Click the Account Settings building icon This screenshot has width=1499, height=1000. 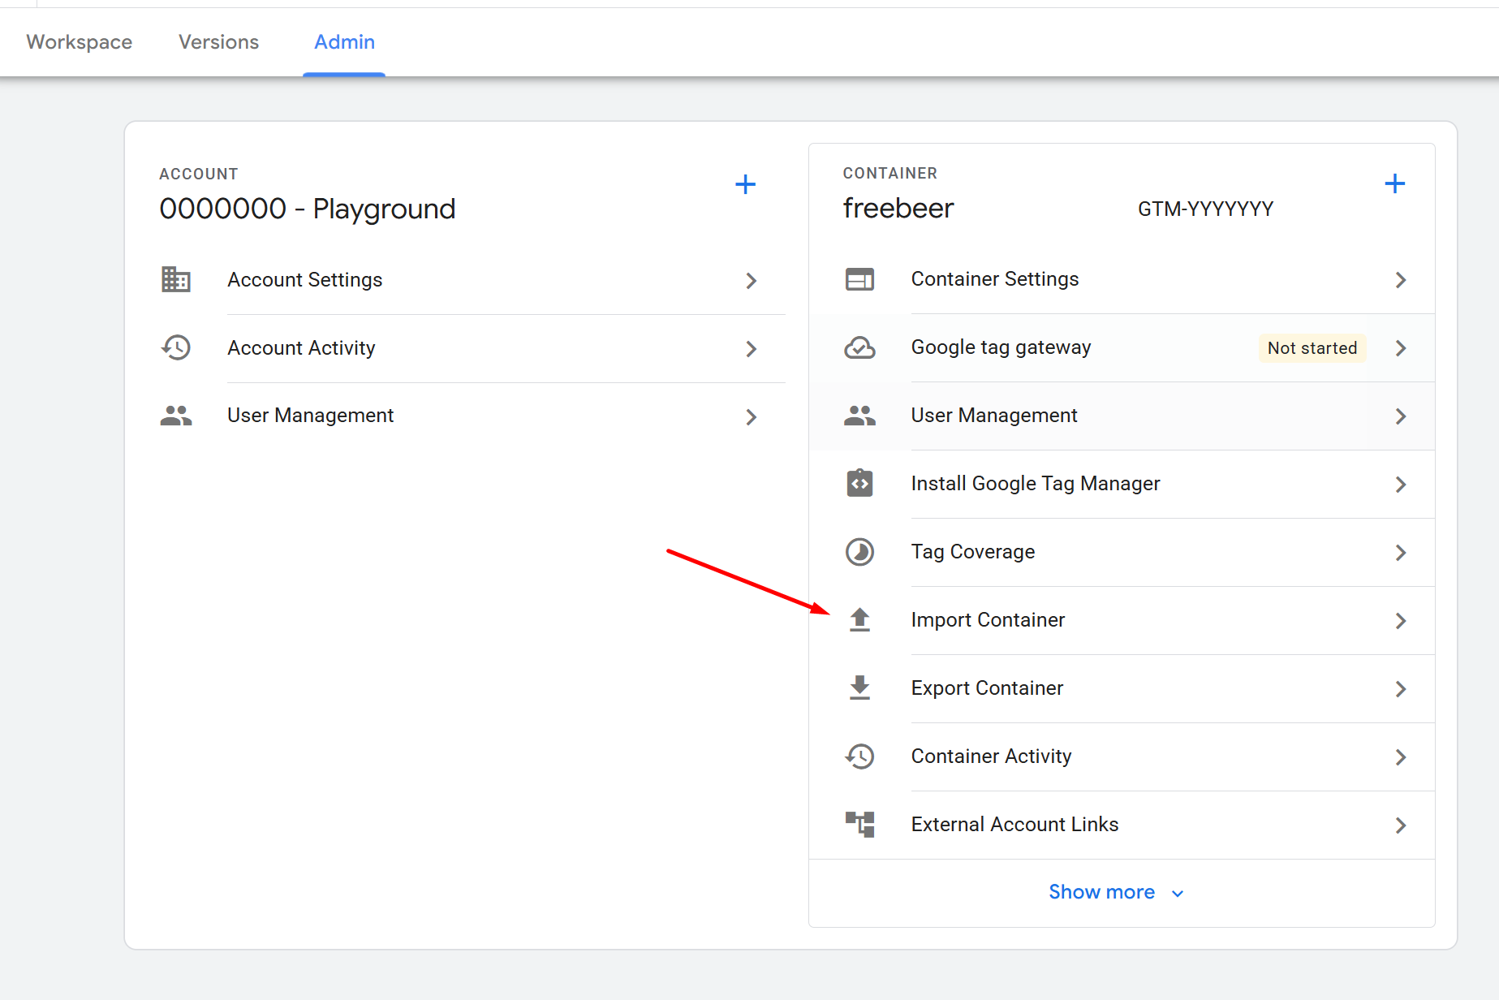[175, 279]
